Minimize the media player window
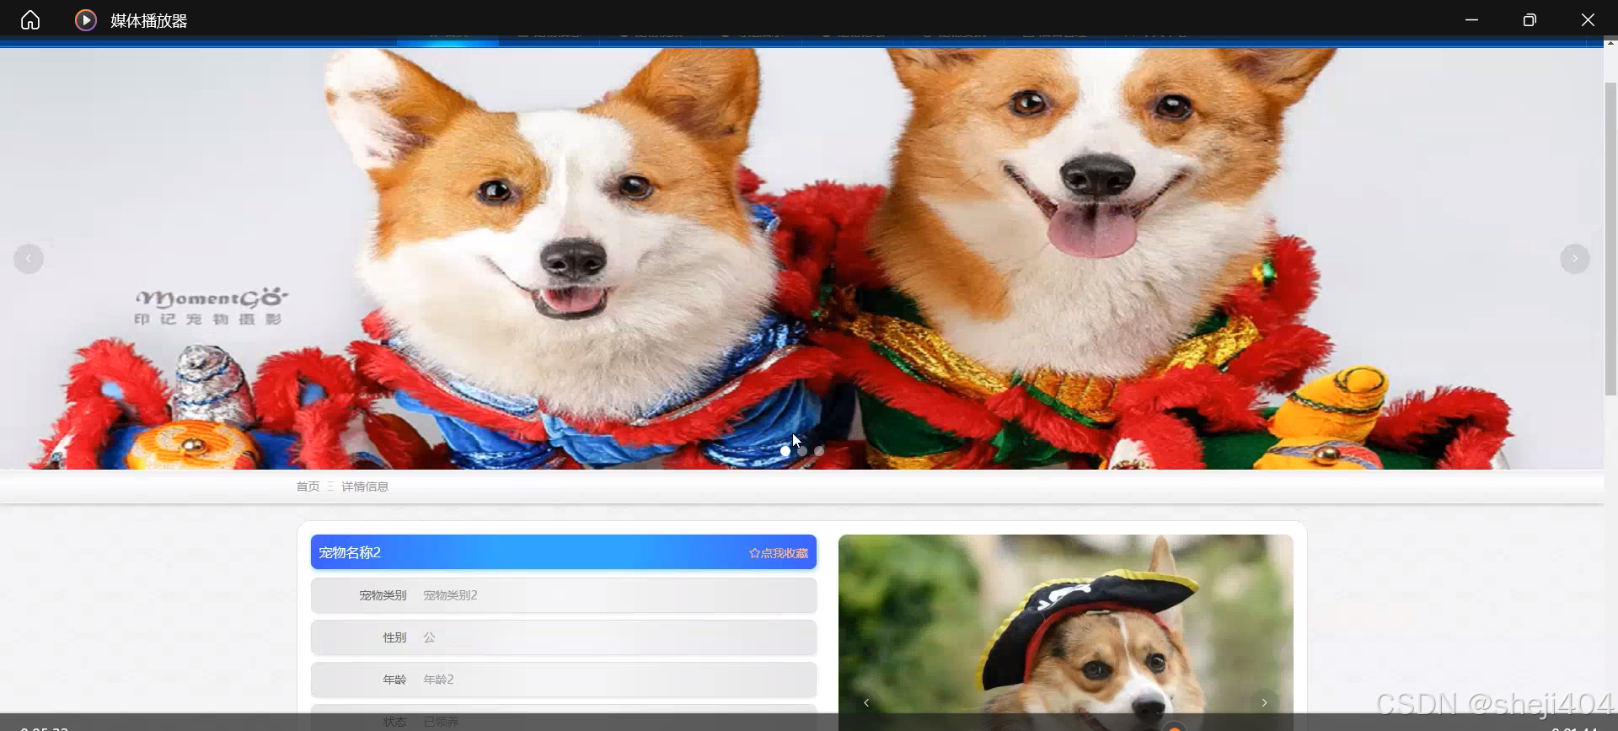Image resolution: width=1618 pixels, height=731 pixels. click(1471, 20)
